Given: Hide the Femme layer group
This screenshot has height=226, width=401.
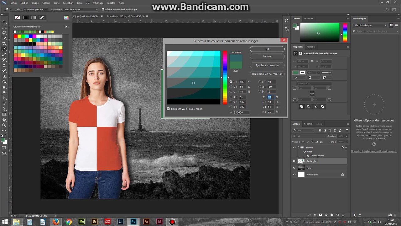Looking at the screenshot, I should pyautogui.click(x=294, y=148).
